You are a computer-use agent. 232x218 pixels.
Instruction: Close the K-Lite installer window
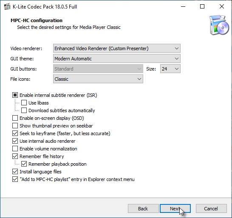(222, 6)
